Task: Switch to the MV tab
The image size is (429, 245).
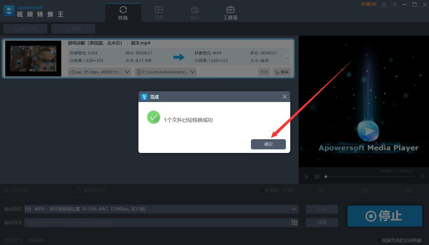Action: pyautogui.click(x=194, y=12)
